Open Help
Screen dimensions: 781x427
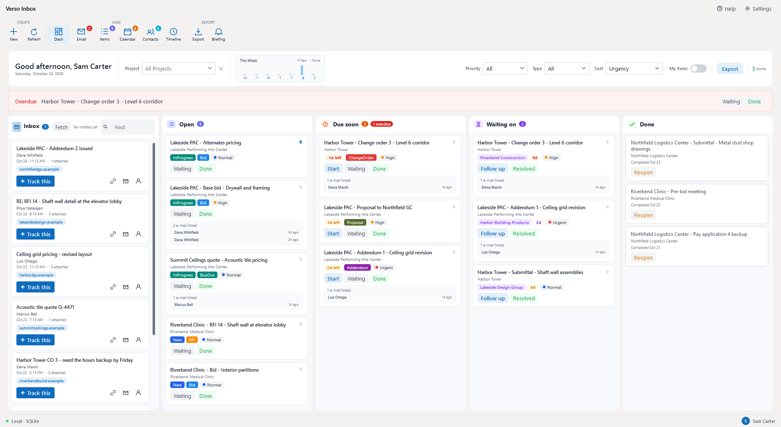(726, 9)
